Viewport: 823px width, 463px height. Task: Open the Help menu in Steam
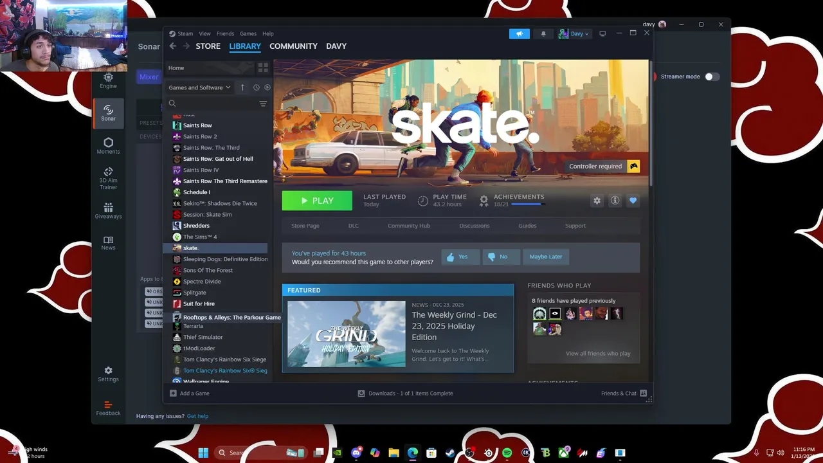pos(268,33)
